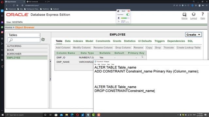This screenshot has height=117, width=209.
Task: Switch to the Grants tab
Action: coord(117,41)
